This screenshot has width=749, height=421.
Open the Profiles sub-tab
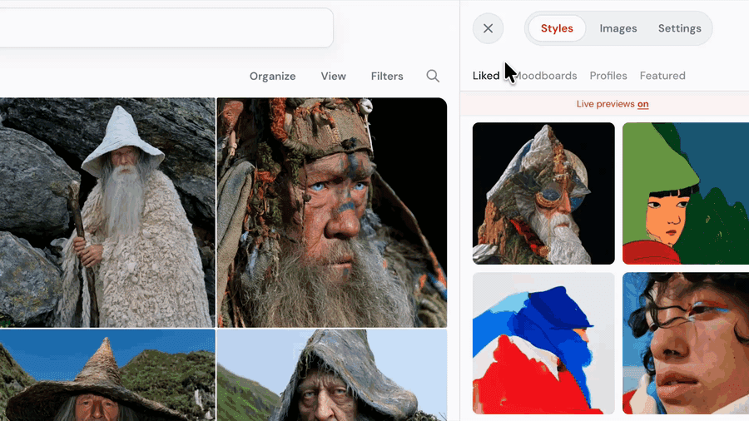point(608,76)
